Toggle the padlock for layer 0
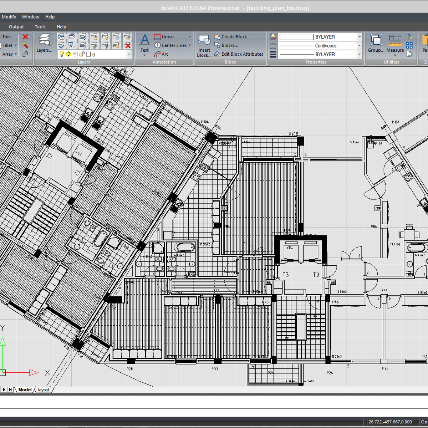The height and width of the screenshot is (428, 428). tap(82, 54)
